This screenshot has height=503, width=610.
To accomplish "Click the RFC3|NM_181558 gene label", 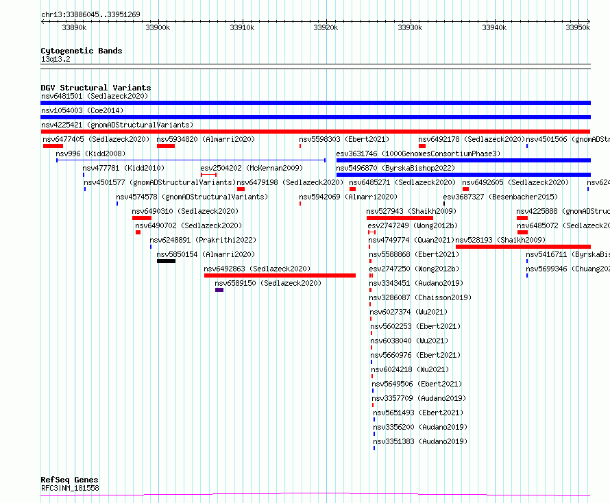I will [x=70, y=488].
